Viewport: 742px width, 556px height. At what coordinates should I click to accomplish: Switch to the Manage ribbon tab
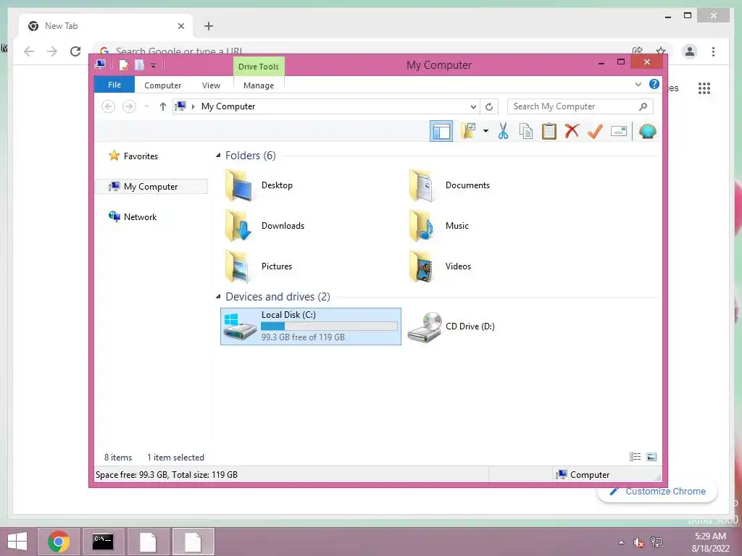pos(259,85)
